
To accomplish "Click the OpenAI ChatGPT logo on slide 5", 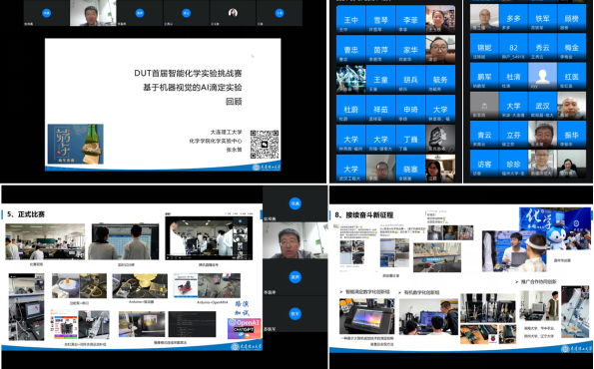I will pos(245,328).
